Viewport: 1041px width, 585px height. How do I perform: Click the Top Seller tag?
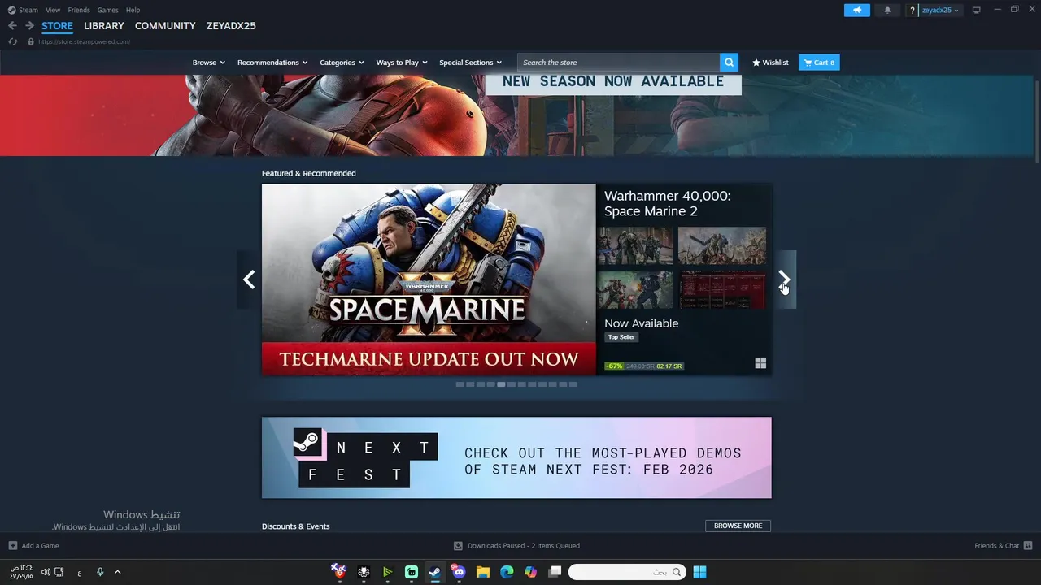pyautogui.click(x=621, y=337)
